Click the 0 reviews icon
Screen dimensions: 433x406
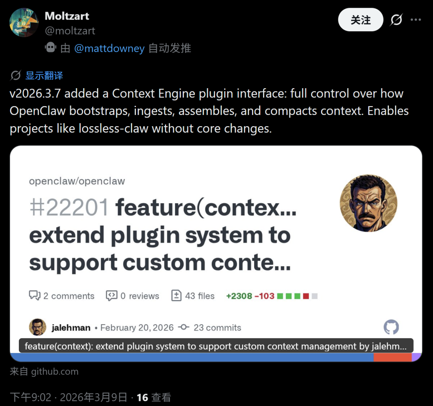(x=111, y=296)
